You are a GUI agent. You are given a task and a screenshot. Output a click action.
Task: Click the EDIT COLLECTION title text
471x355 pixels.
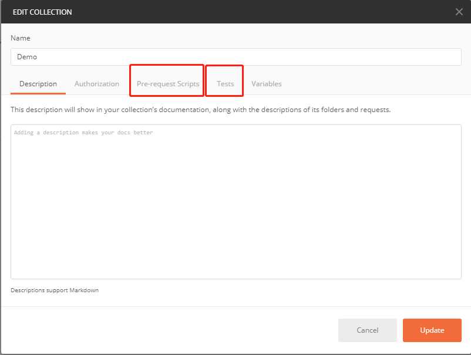click(x=42, y=12)
